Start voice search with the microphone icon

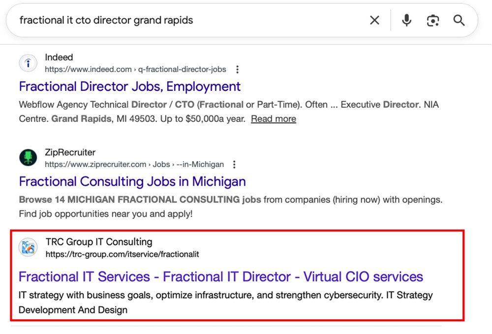[x=406, y=20]
